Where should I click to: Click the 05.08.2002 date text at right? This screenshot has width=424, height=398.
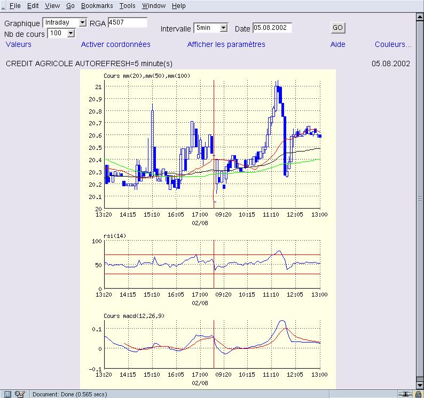(x=391, y=64)
